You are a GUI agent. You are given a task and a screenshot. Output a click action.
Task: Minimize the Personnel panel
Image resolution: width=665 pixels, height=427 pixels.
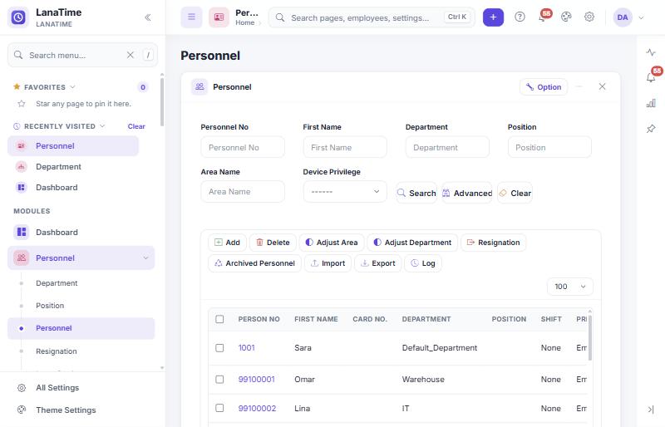tap(579, 86)
